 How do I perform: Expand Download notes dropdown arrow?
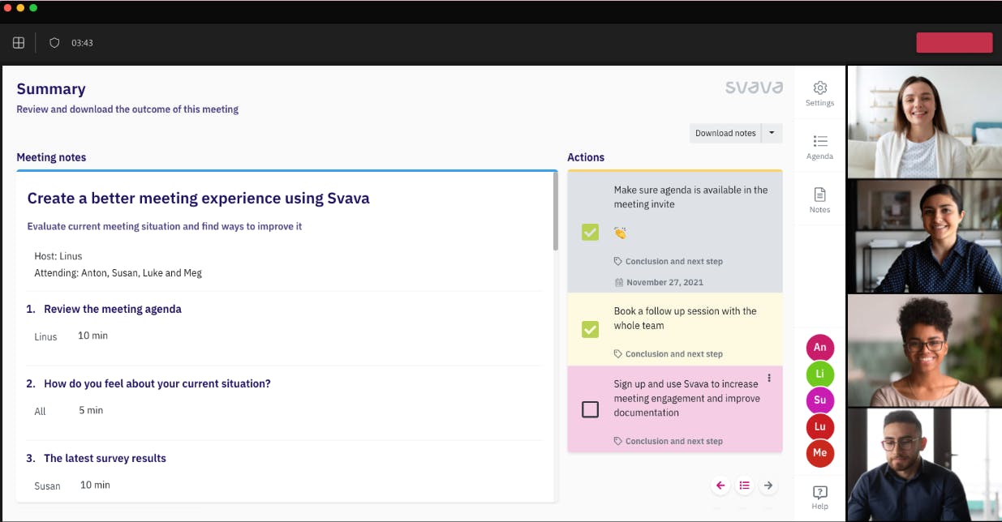tap(772, 133)
